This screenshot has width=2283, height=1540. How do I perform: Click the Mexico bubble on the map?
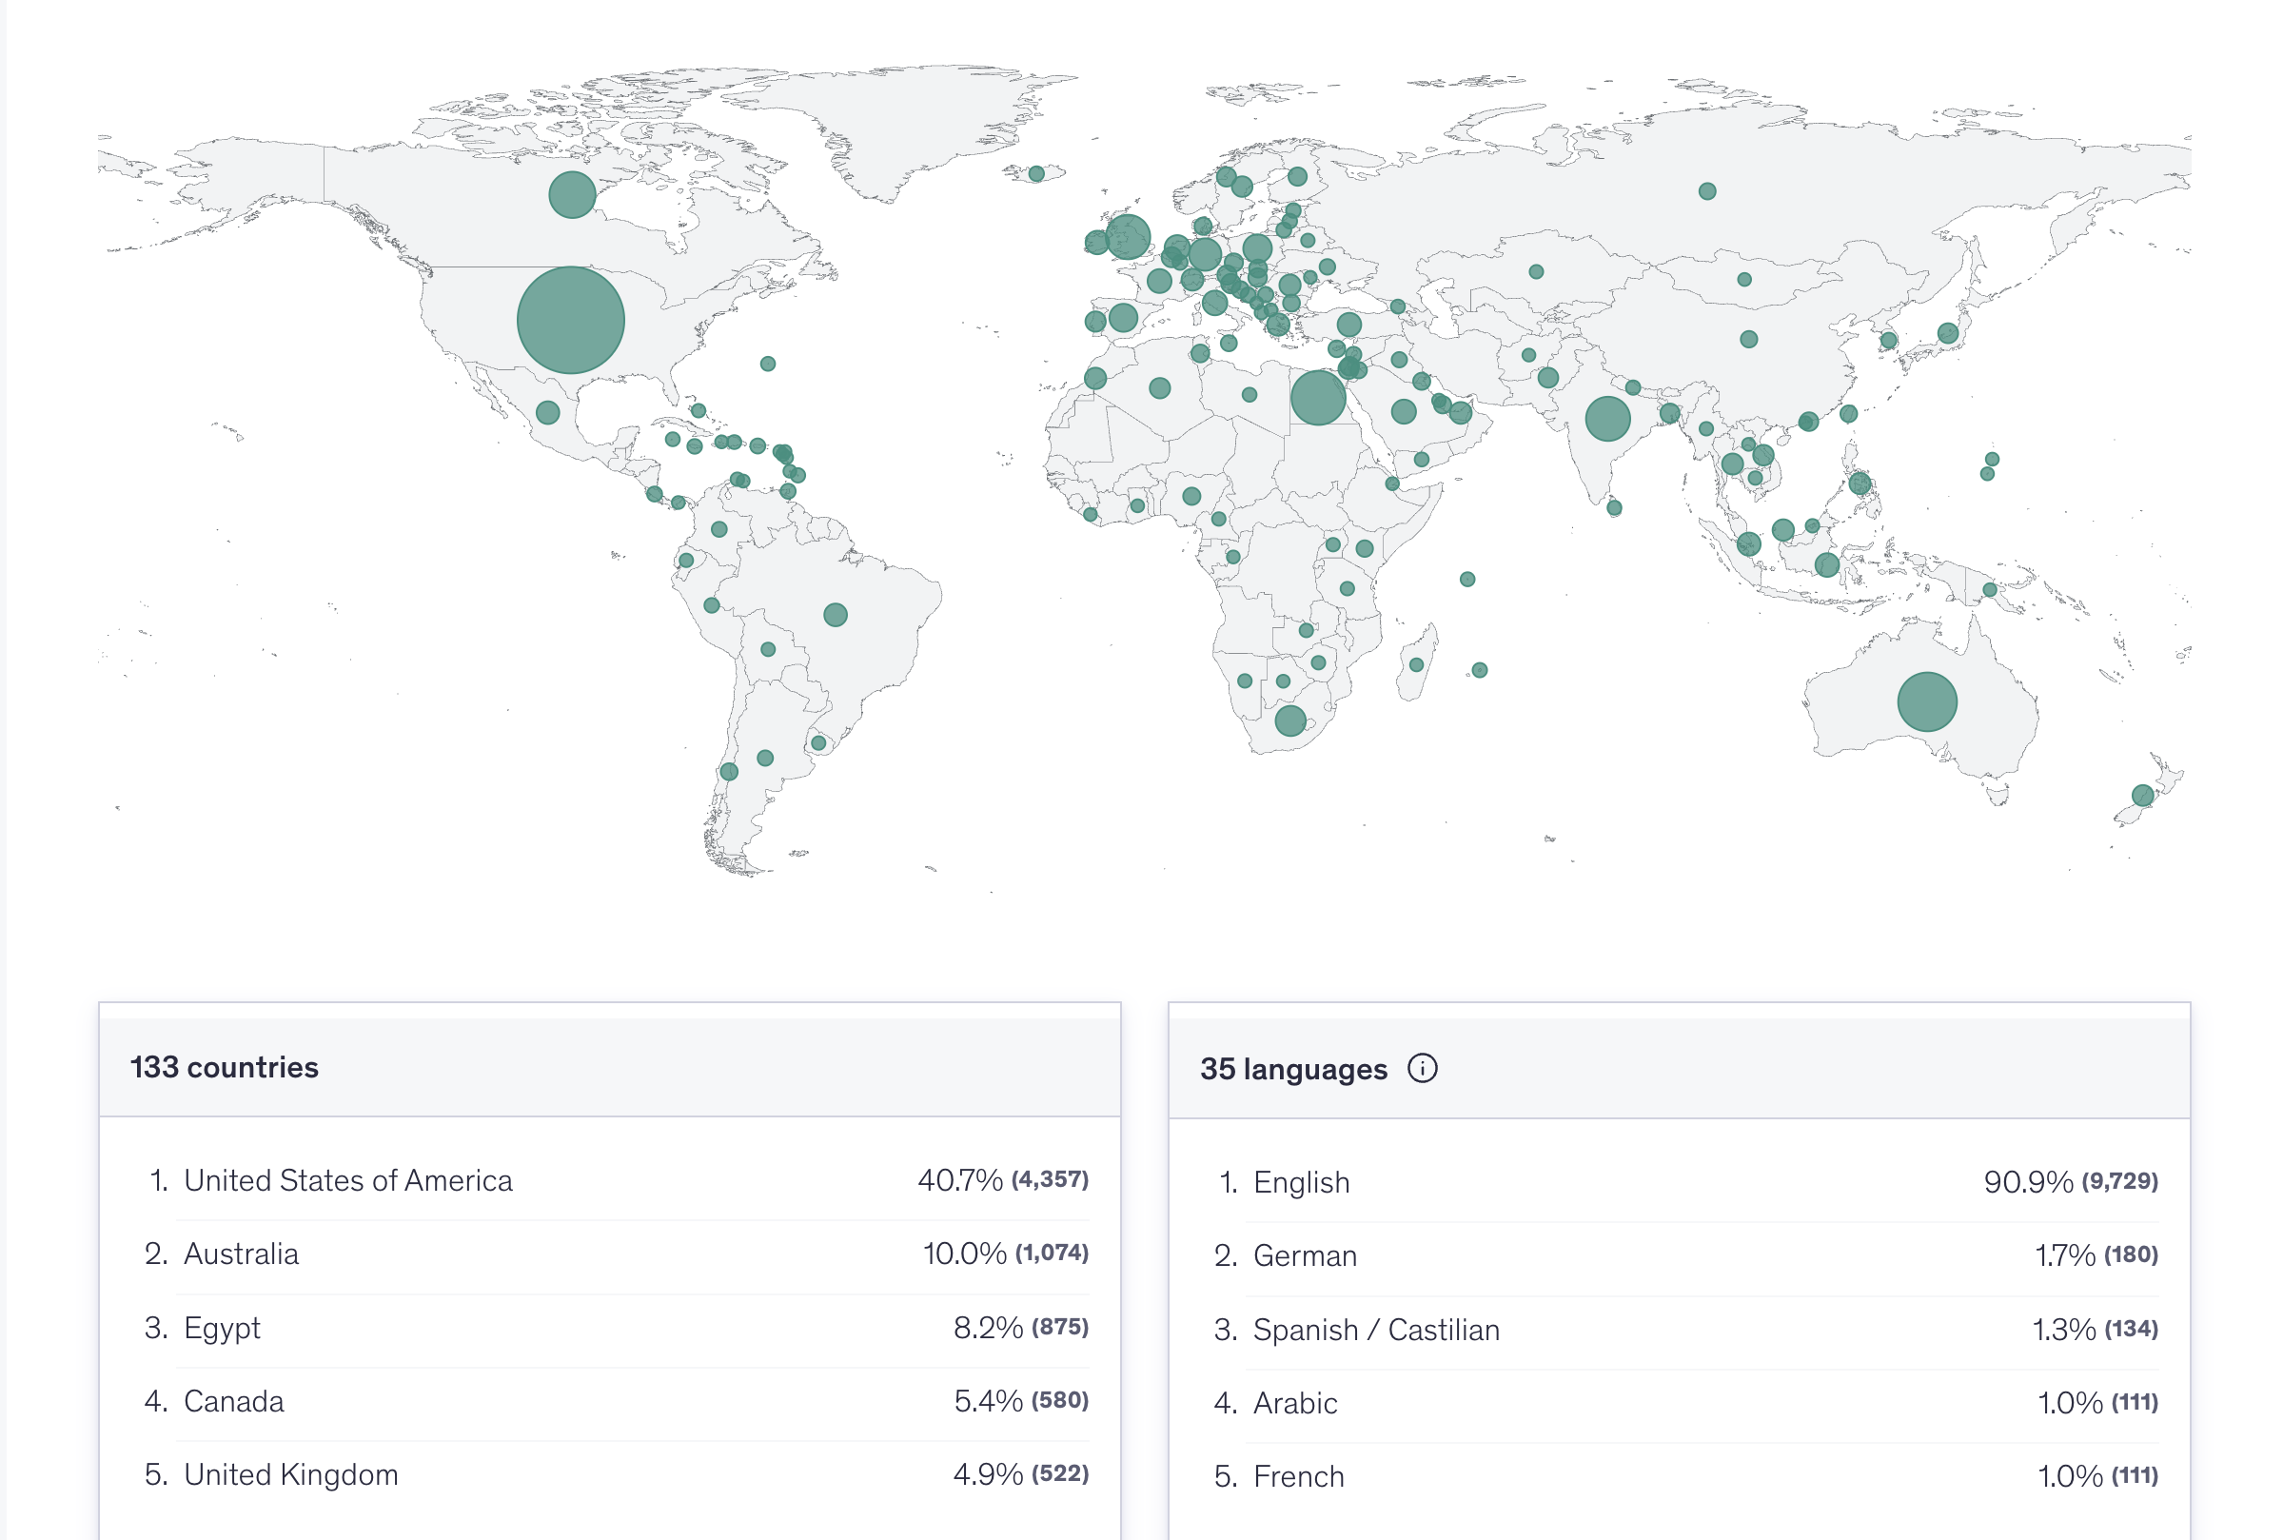pyautogui.click(x=548, y=412)
